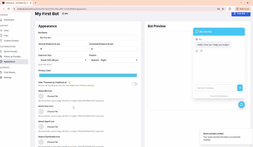Choose File for Select Agent Icon
This screenshot has height=147, width=253.
[x=52, y=127]
